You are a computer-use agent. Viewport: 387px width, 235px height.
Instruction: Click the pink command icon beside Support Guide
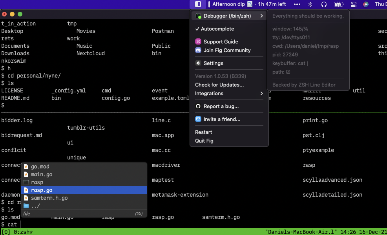pyautogui.click(x=199, y=41)
